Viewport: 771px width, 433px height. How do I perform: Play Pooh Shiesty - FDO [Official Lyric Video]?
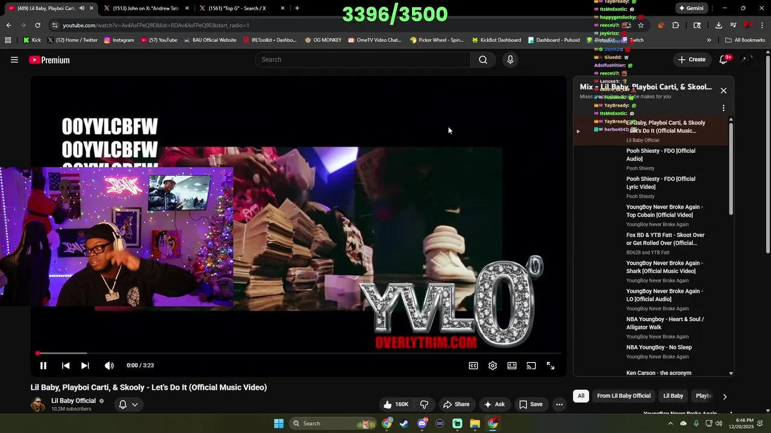[661, 183]
